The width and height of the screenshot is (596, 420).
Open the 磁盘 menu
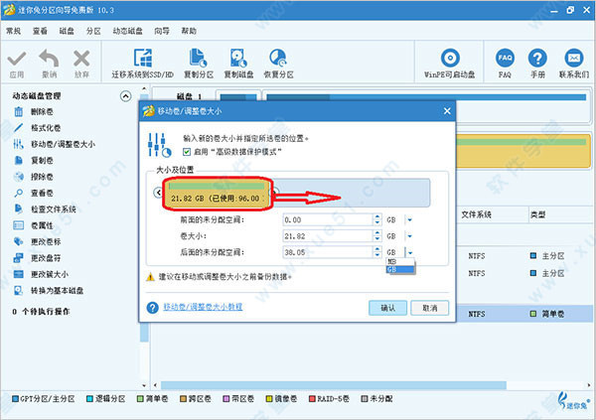tap(67, 31)
